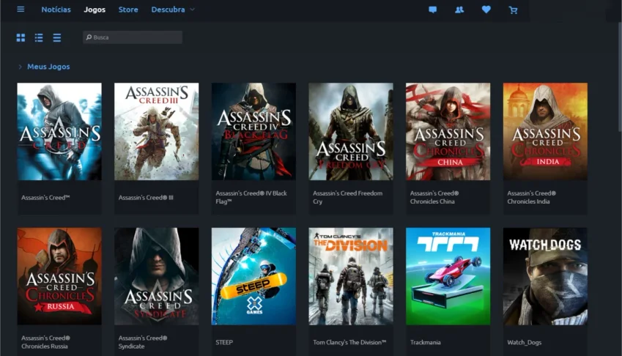The image size is (622, 356).
Task: Open the wishlist heart icon
Action: (x=486, y=10)
